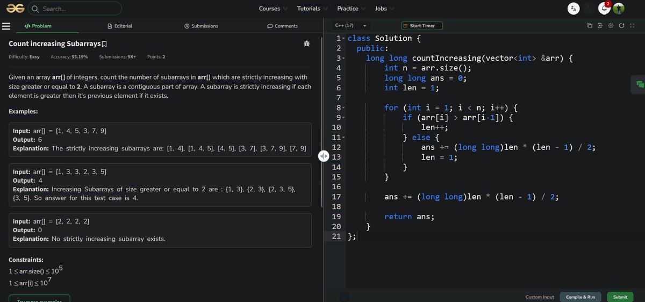Click the 'Examples:' heading
This screenshot has height=302, width=645.
point(24,111)
